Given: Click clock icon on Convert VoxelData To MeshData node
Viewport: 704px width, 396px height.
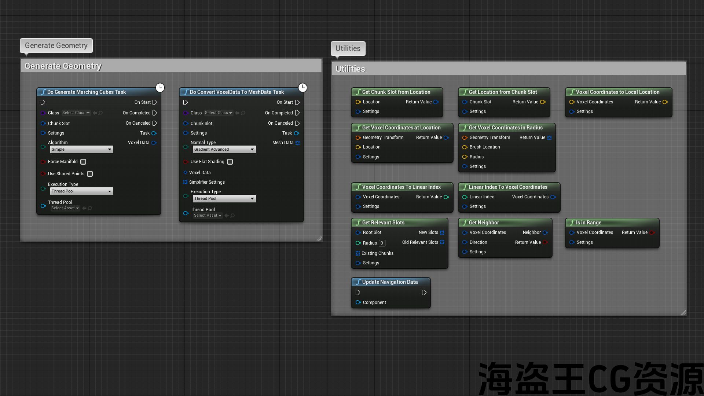Looking at the screenshot, I should (302, 88).
